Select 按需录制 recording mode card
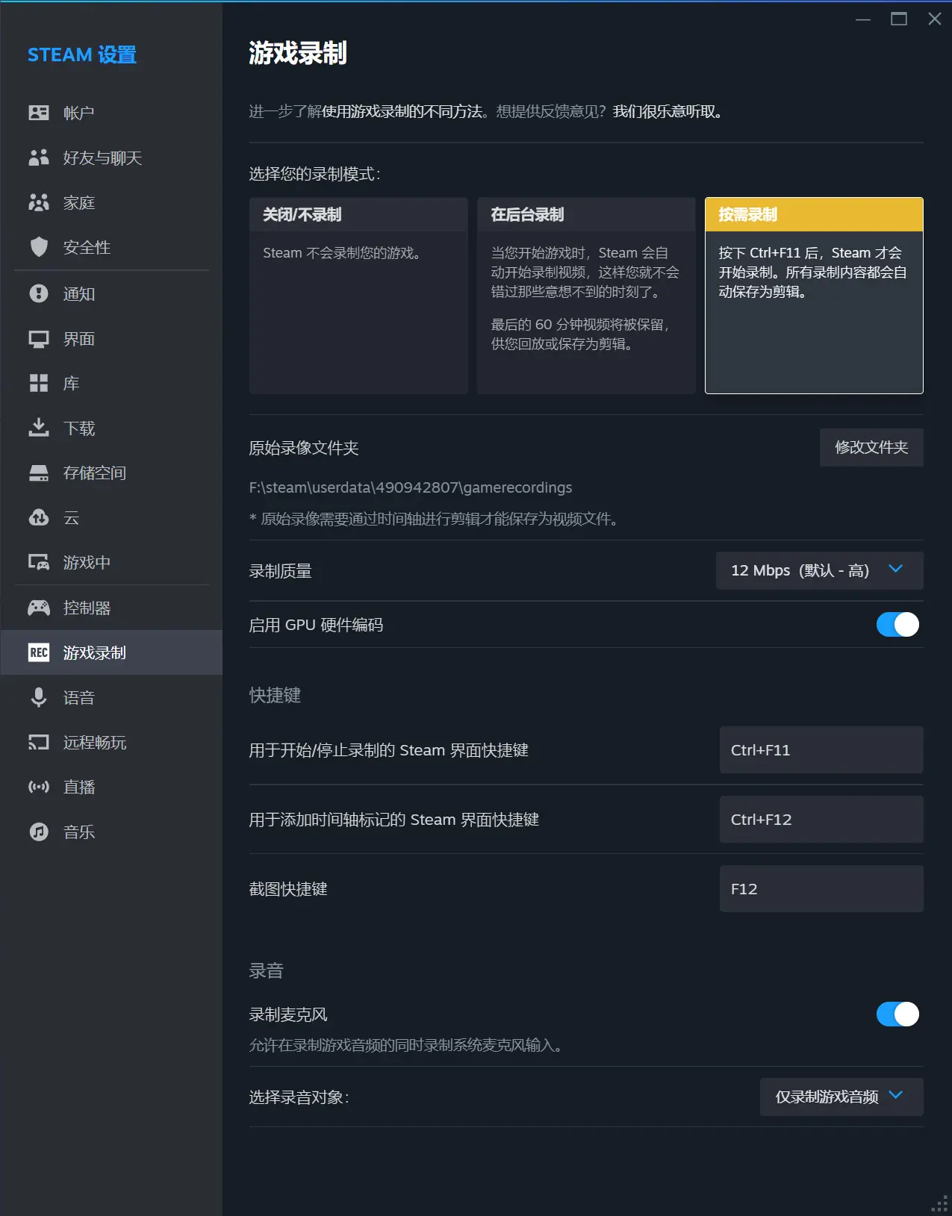The height and width of the screenshot is (1216, 952). pyautogui.click(x=814, y=296)
